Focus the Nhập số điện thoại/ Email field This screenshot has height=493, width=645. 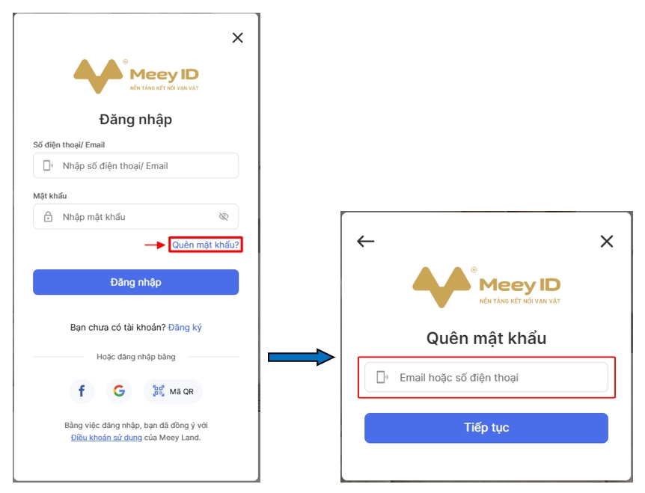click(x=135, y=165)
